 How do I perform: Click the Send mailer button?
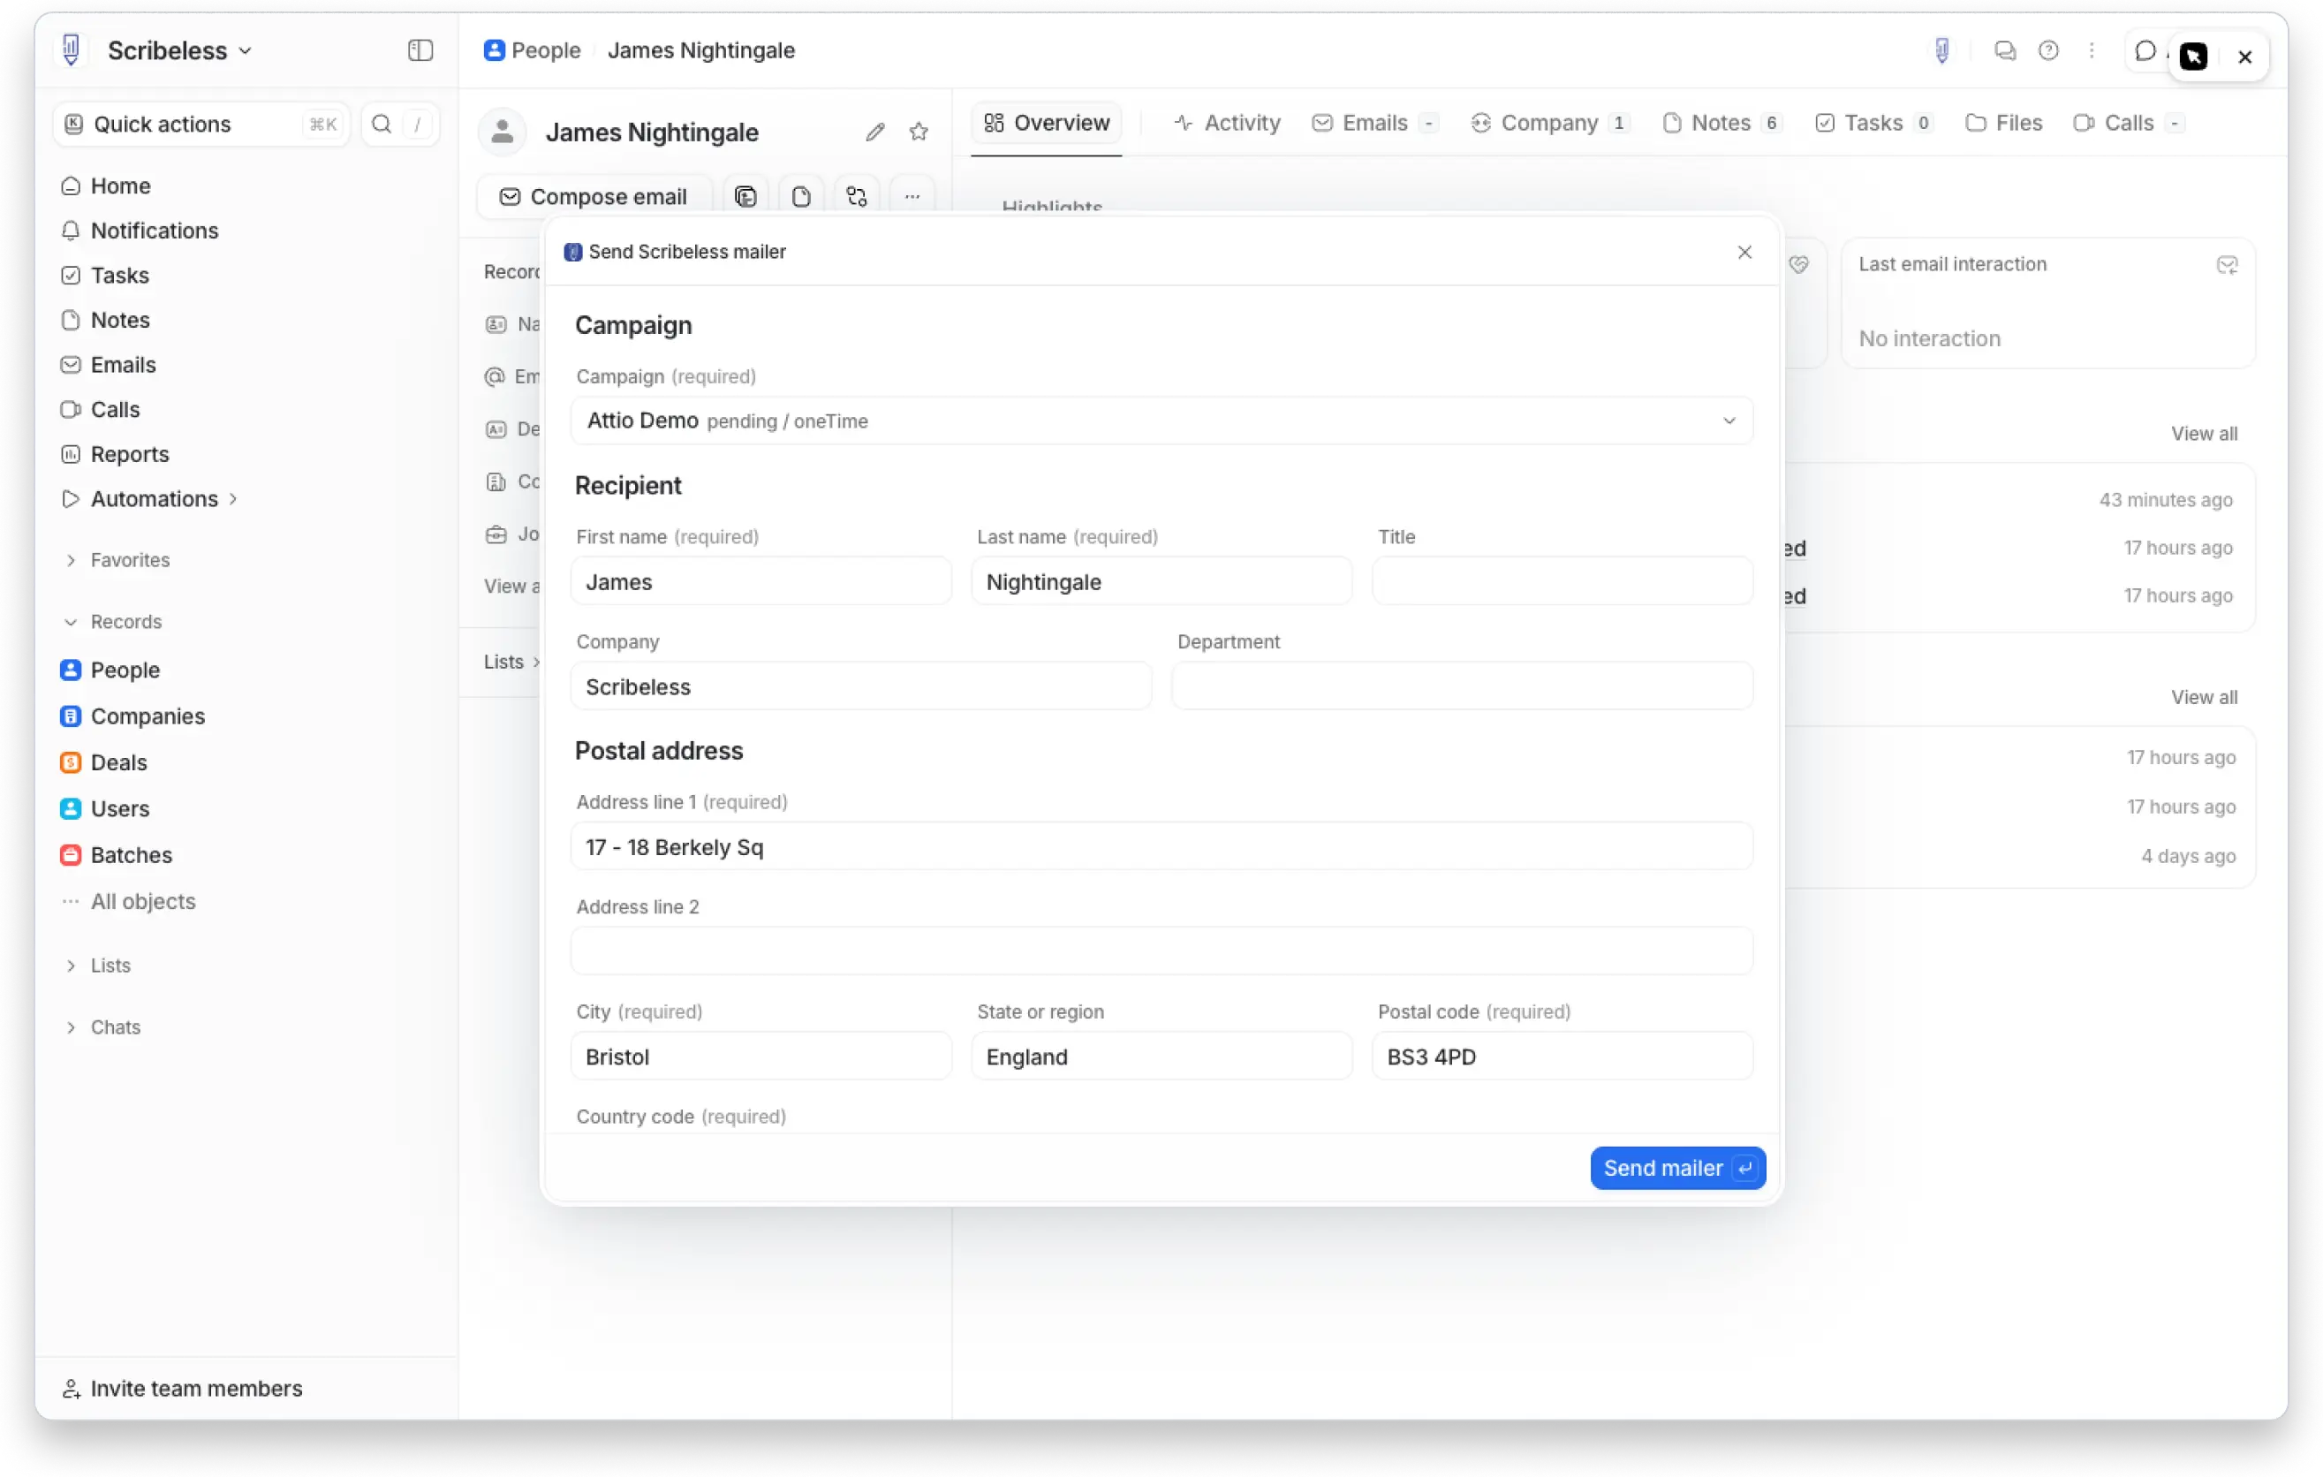pos(1677,1167)
